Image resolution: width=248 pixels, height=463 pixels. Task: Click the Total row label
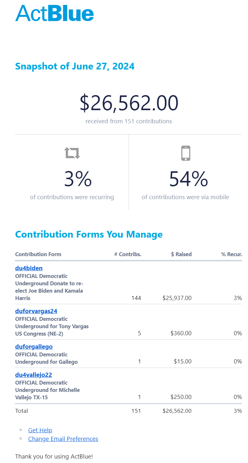(x=21, y=411)
